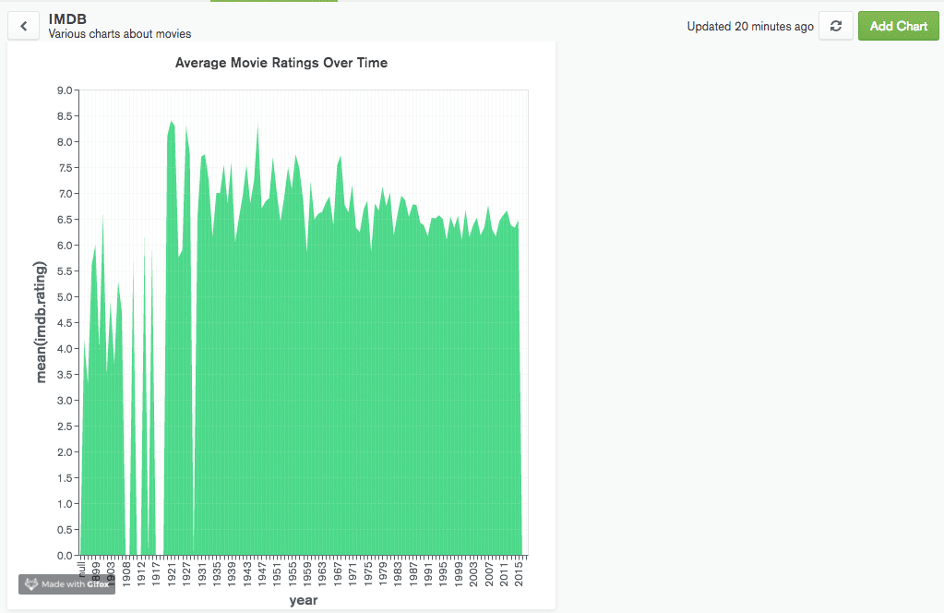Refresh the dashboard with the reload icon
Viewport: 944px width, 613px height.
pyautogui.click(x=835, y=26)
